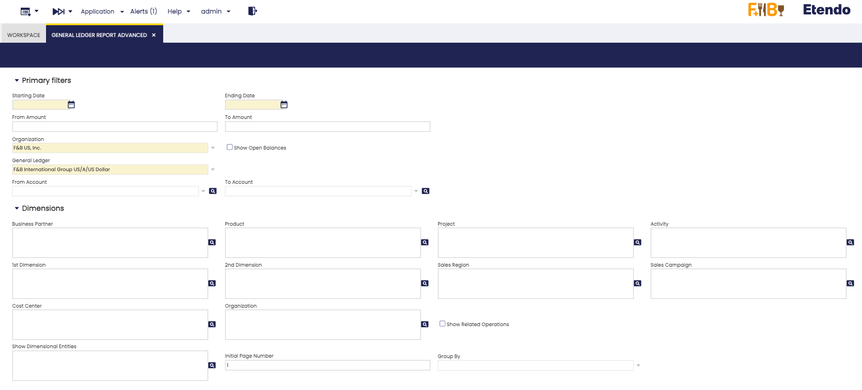Click the From Account search icon

click(x=213, y=191)
